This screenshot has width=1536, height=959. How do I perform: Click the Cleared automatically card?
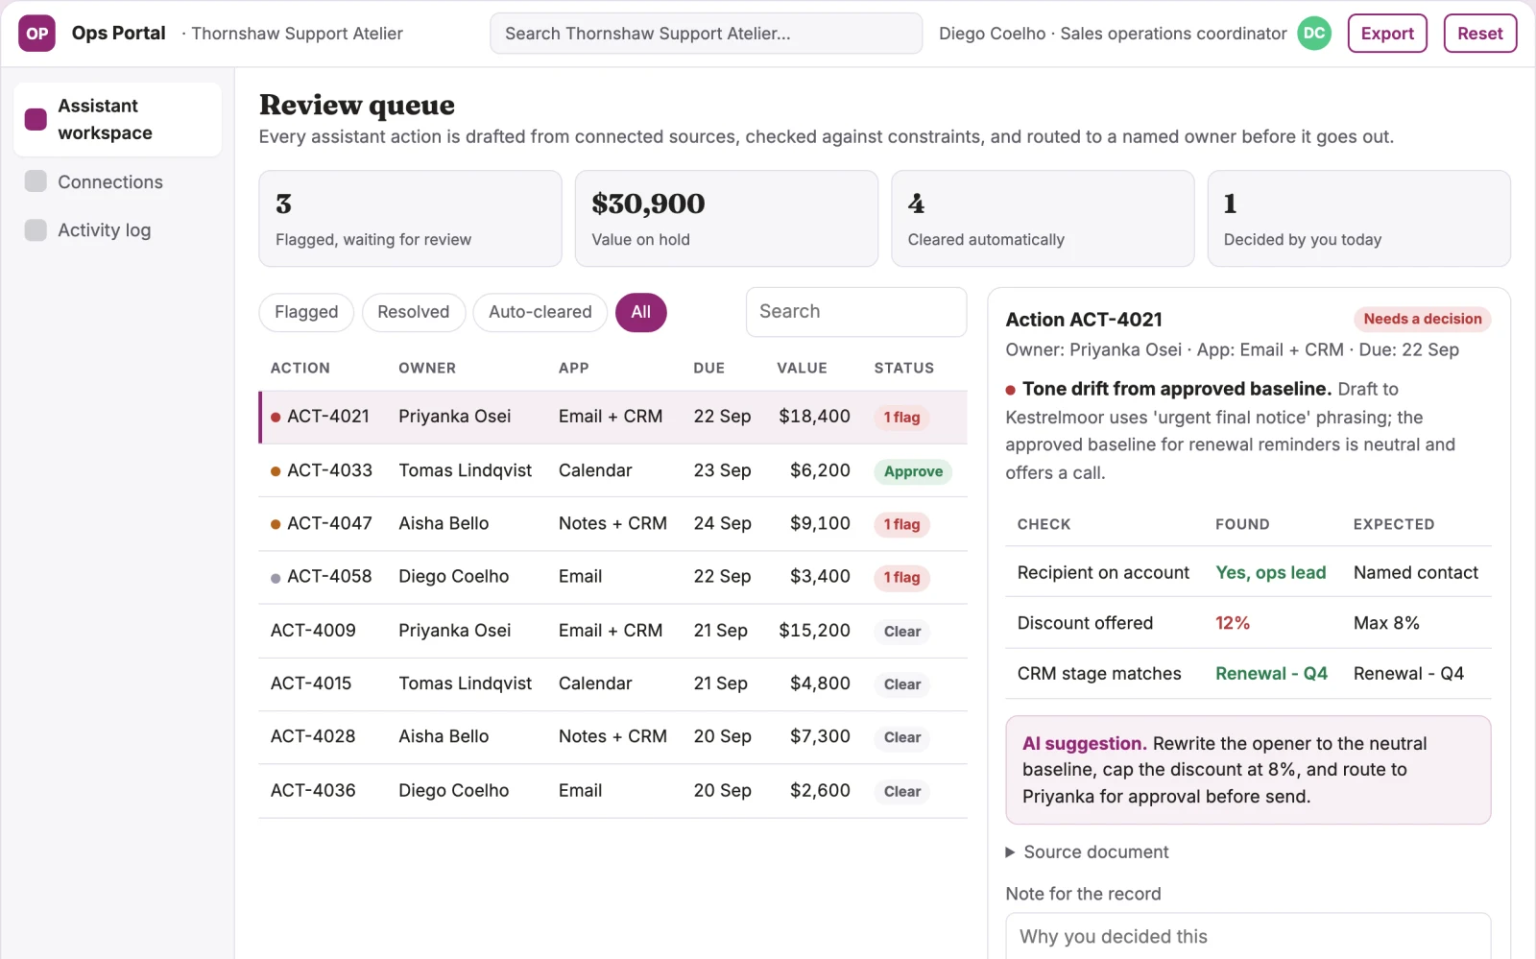coord(1043,219)
